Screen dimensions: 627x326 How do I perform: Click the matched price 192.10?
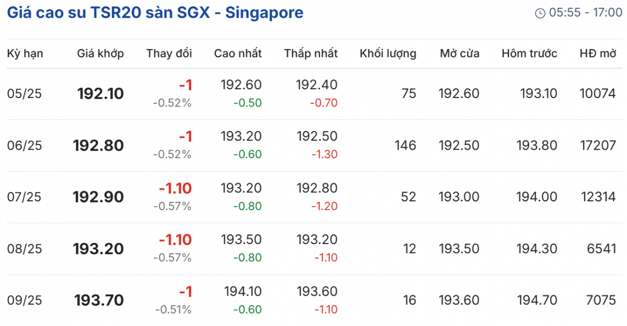click(x=100, y=94)
